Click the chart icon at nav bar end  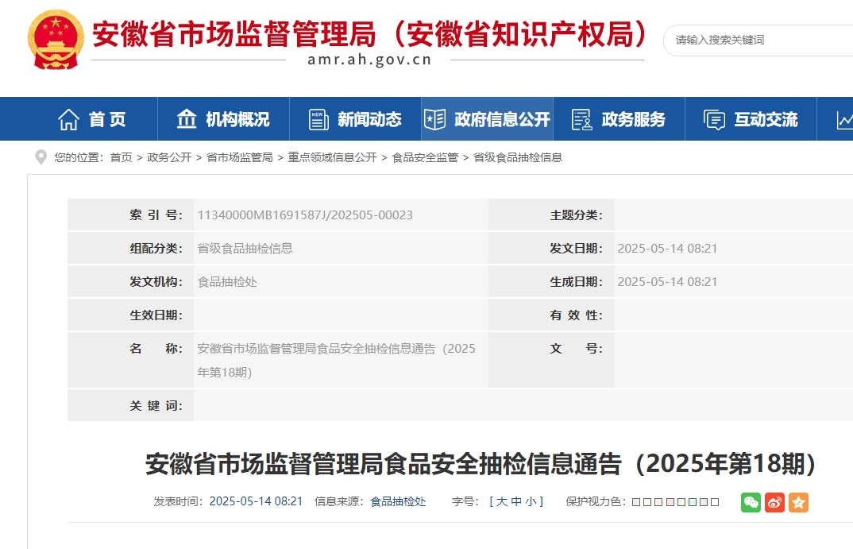point(843,119)
